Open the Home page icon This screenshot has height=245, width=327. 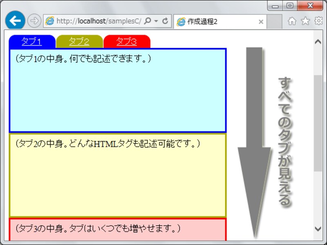(x=292, y=21)
